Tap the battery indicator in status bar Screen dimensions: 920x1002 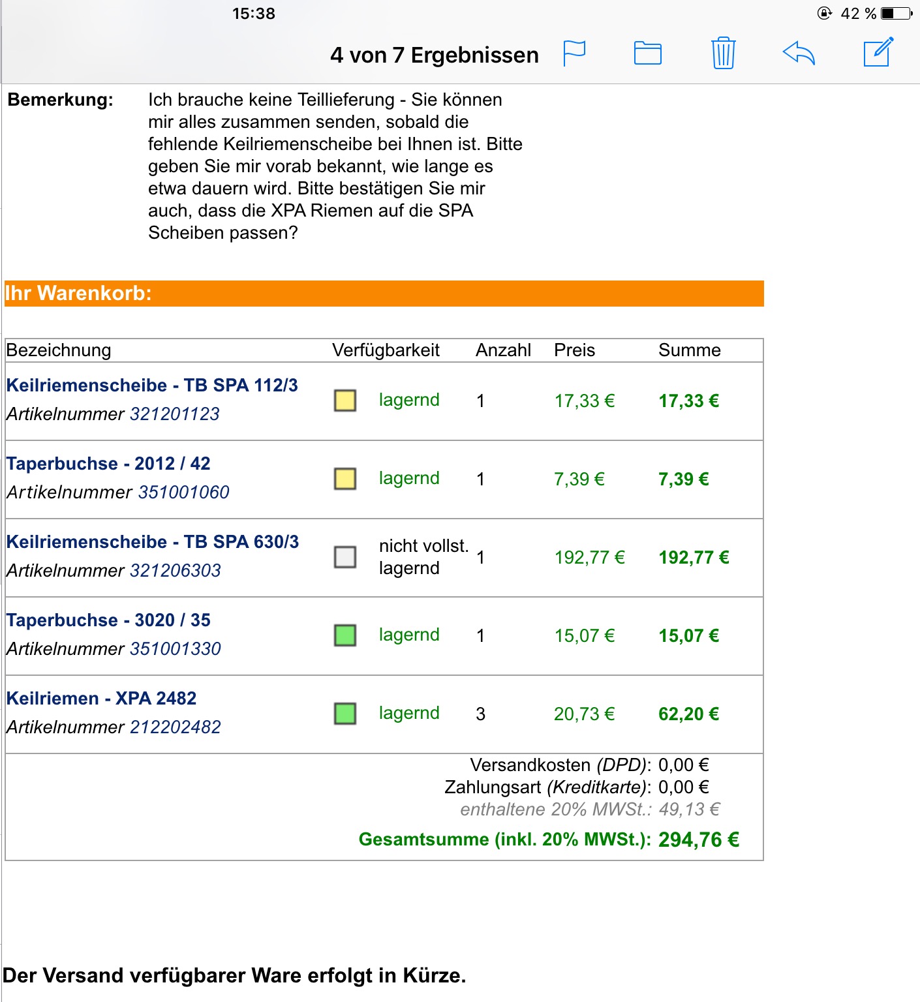coord(897,14)
